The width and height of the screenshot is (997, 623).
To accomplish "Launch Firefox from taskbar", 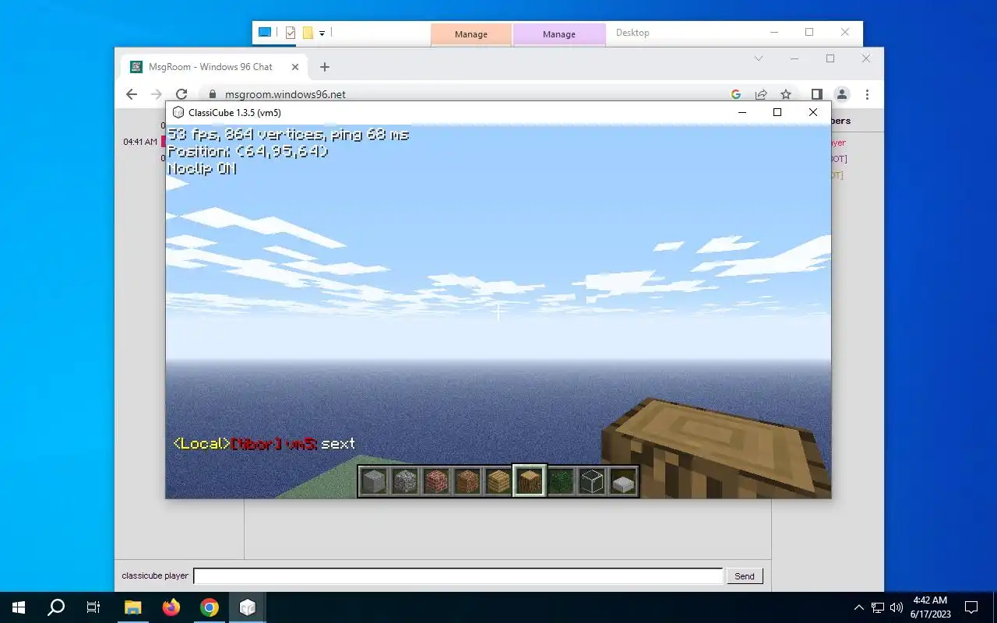I will pos(171,607).
